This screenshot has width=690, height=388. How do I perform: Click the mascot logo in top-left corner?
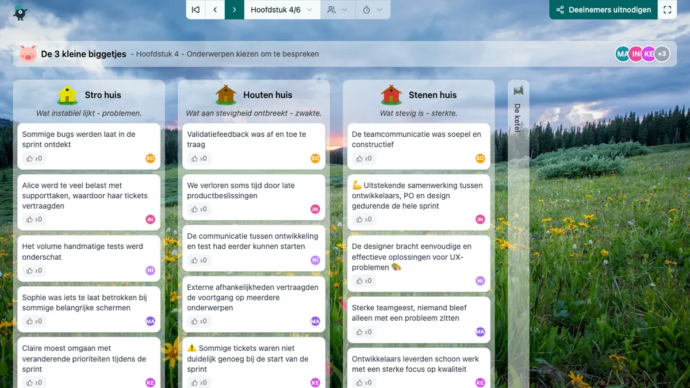point(20,11)
